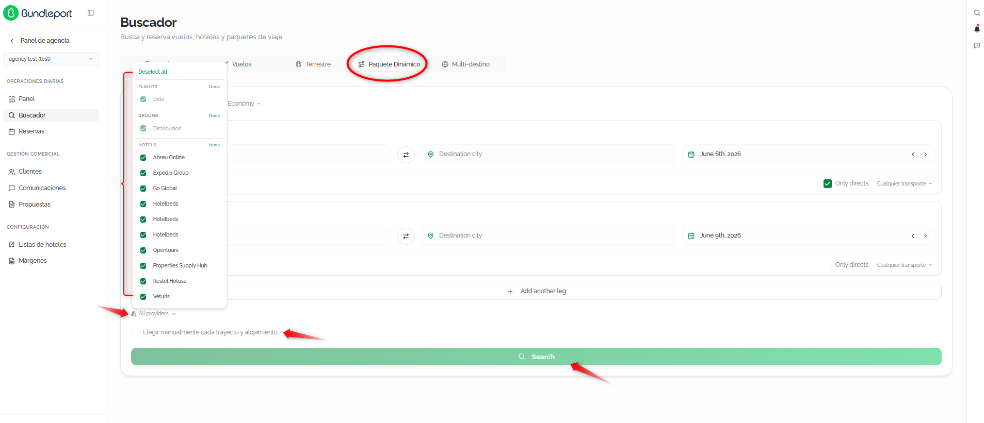The height and width of the screenshot is (423, 984).
Task: Click the second leg Destination city field
Action: tap(549, 235)
